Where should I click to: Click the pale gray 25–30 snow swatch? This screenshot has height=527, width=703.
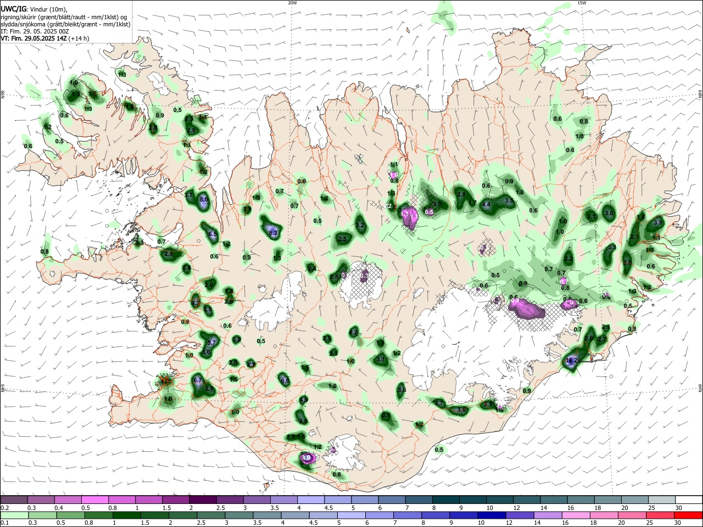click(661, 500)
